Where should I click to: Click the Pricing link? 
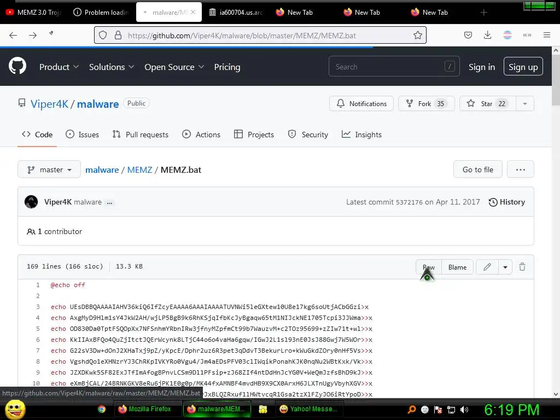227,67
